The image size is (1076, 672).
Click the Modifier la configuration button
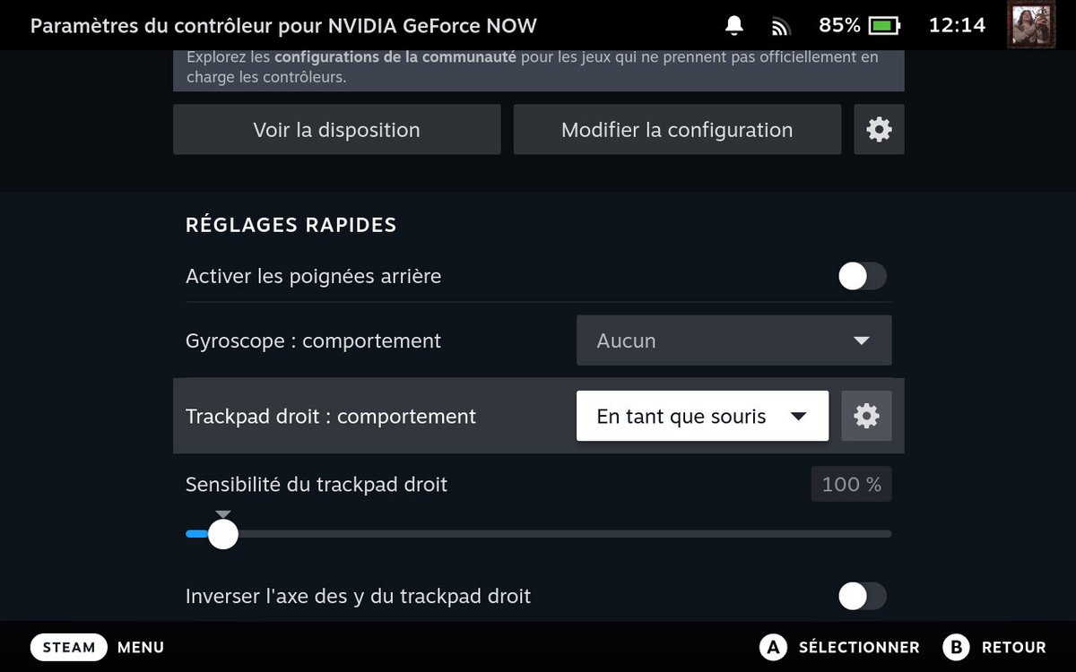pyautogui.click(x=677, y=130)
